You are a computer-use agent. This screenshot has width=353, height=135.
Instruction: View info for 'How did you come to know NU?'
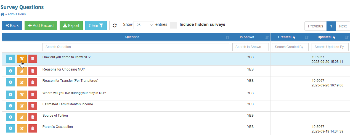(10, 59)
